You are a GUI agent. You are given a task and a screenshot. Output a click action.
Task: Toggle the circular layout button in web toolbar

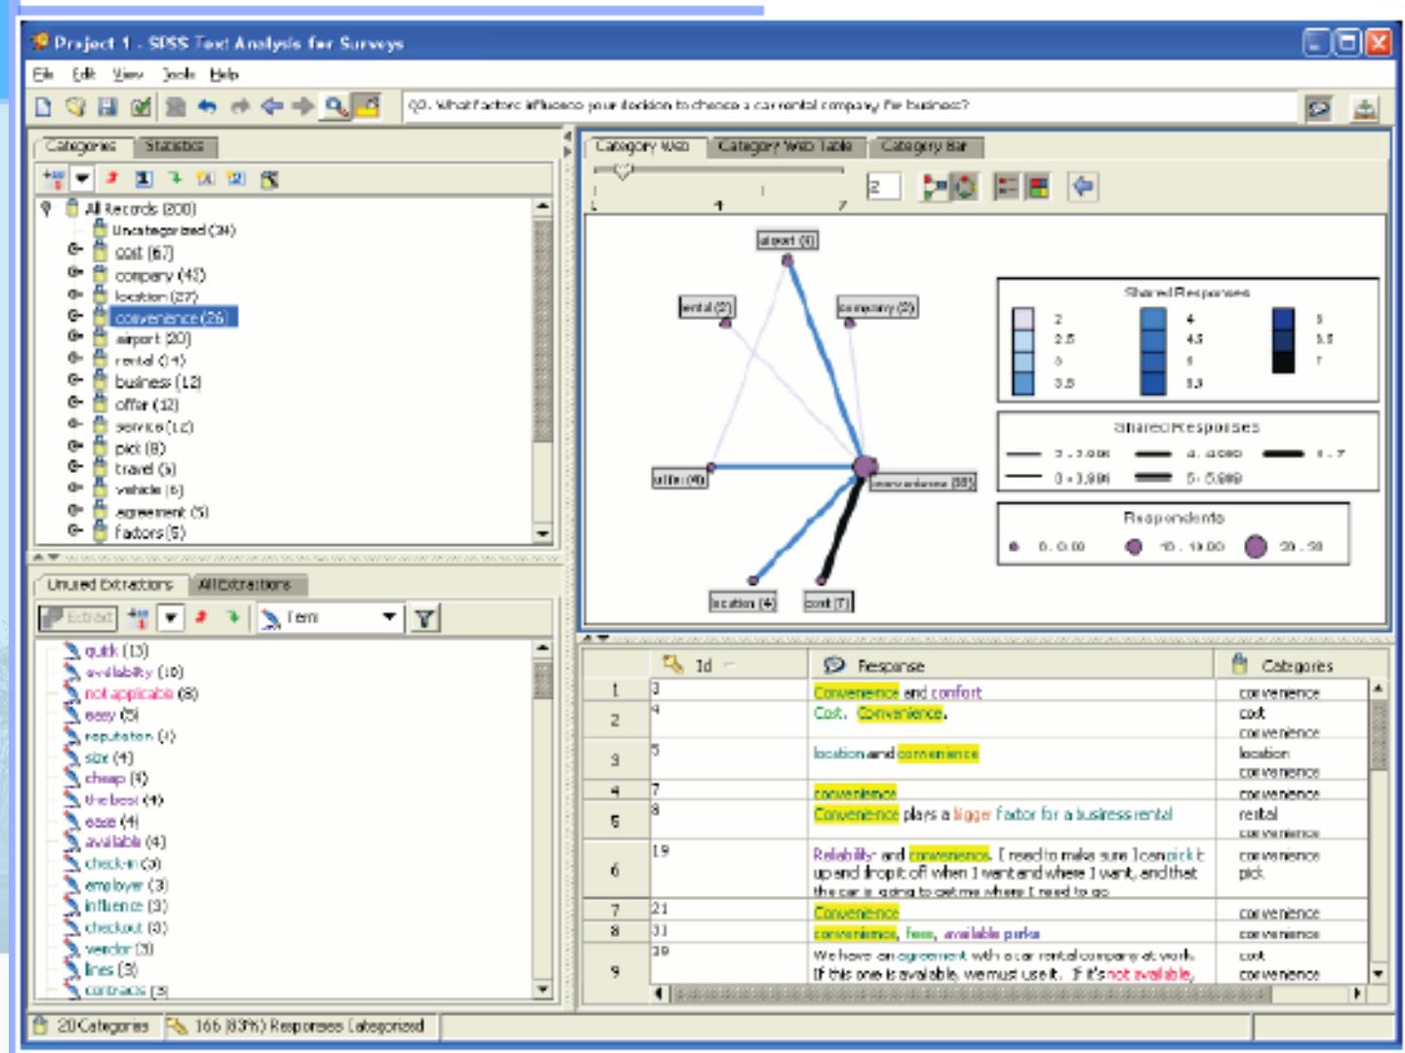point(964,186)
